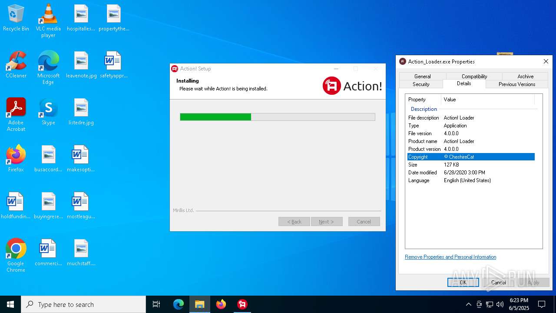556x313 pixels.
Task: Select the Language property row
Action: coord(471,180)
